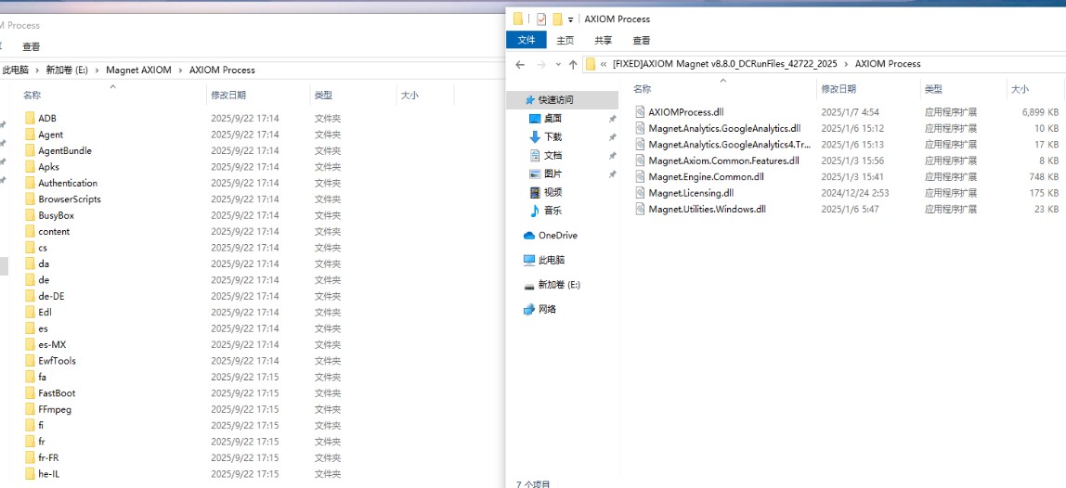Open Documents (文档) in quick access sidebar

tap(552, 155)
